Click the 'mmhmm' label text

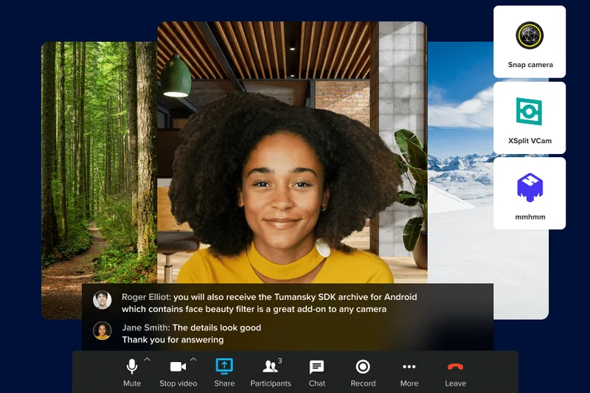(x=530, y=217)
